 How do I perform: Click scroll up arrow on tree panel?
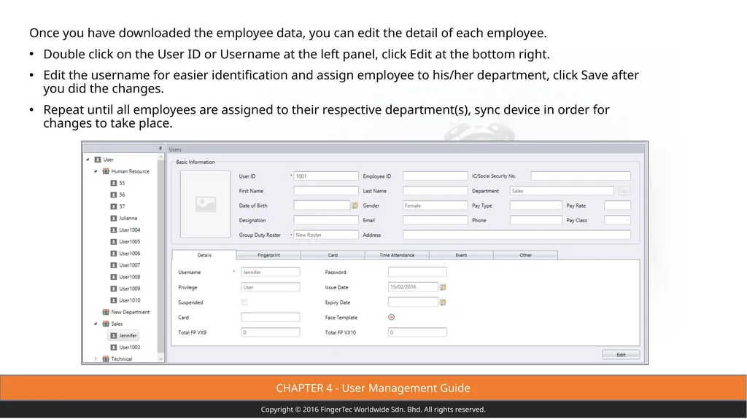point(160,157)
